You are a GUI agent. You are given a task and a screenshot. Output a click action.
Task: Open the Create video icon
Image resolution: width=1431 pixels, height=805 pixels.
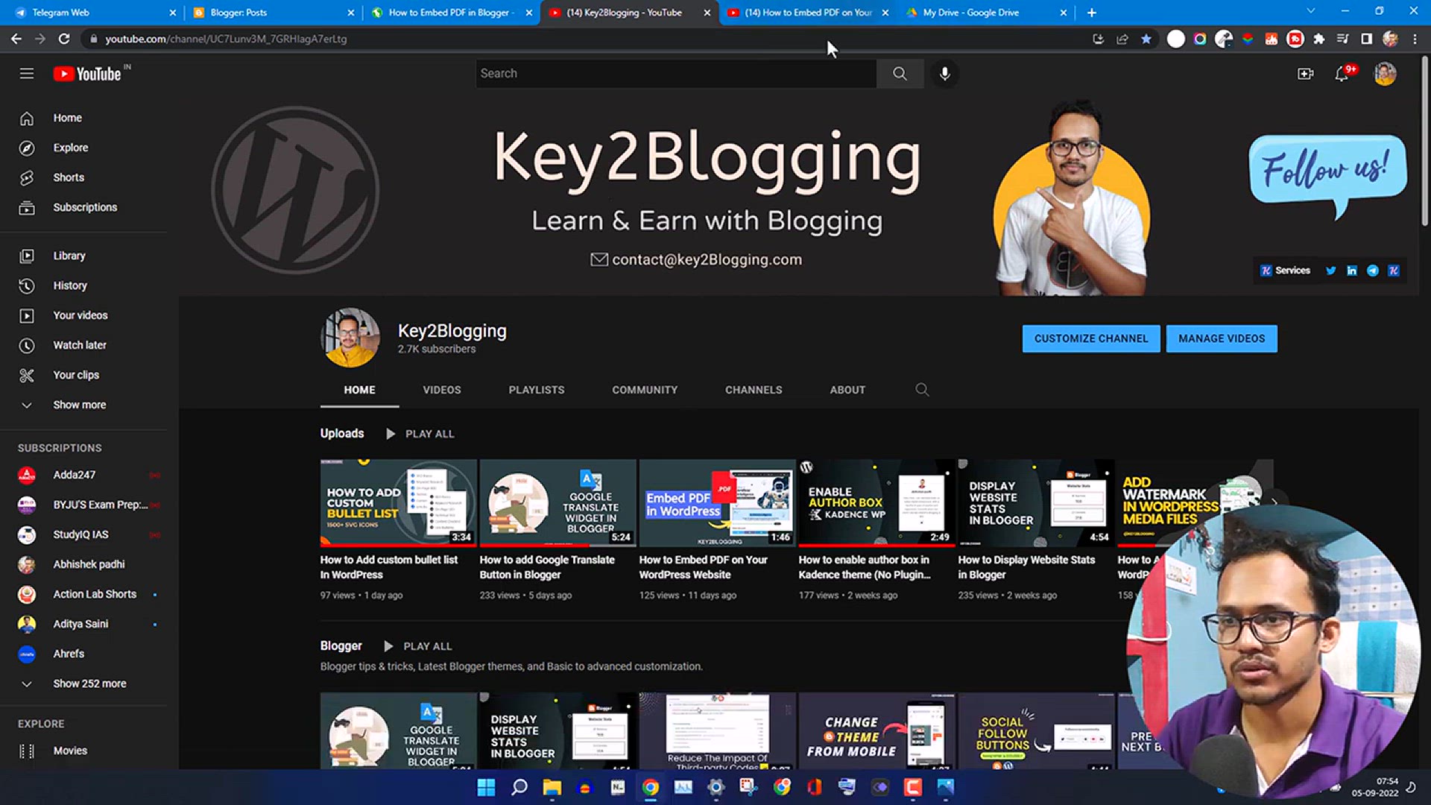[x=1305, y=73]
